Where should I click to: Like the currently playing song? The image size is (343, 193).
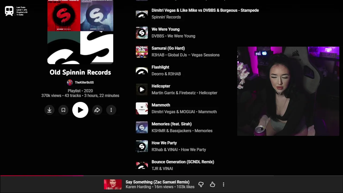[x=212, y=184]
